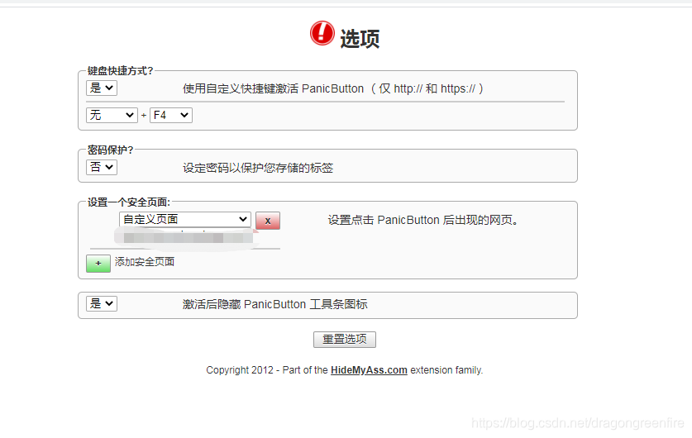Click text 设置点击 PanicButton 后出现的网页

coord(423,220)
